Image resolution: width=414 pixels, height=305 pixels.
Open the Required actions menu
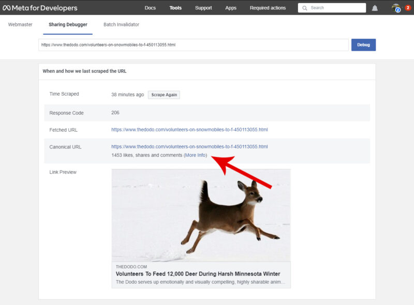click(x=267, y=8)
